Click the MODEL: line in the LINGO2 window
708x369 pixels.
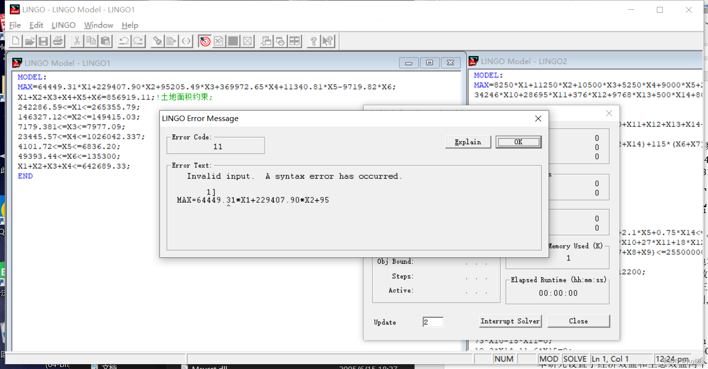pyautogui.click(x=488, y=75)
